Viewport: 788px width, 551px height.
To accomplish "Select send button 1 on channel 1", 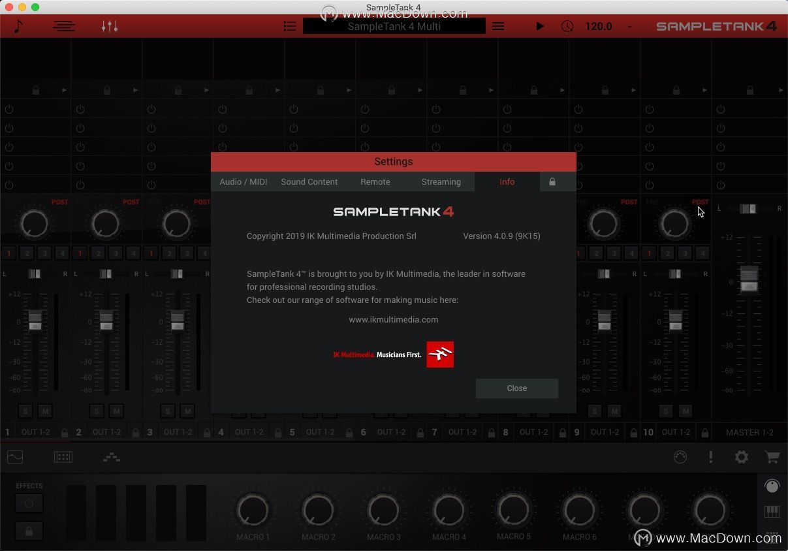I will [9, 253].
